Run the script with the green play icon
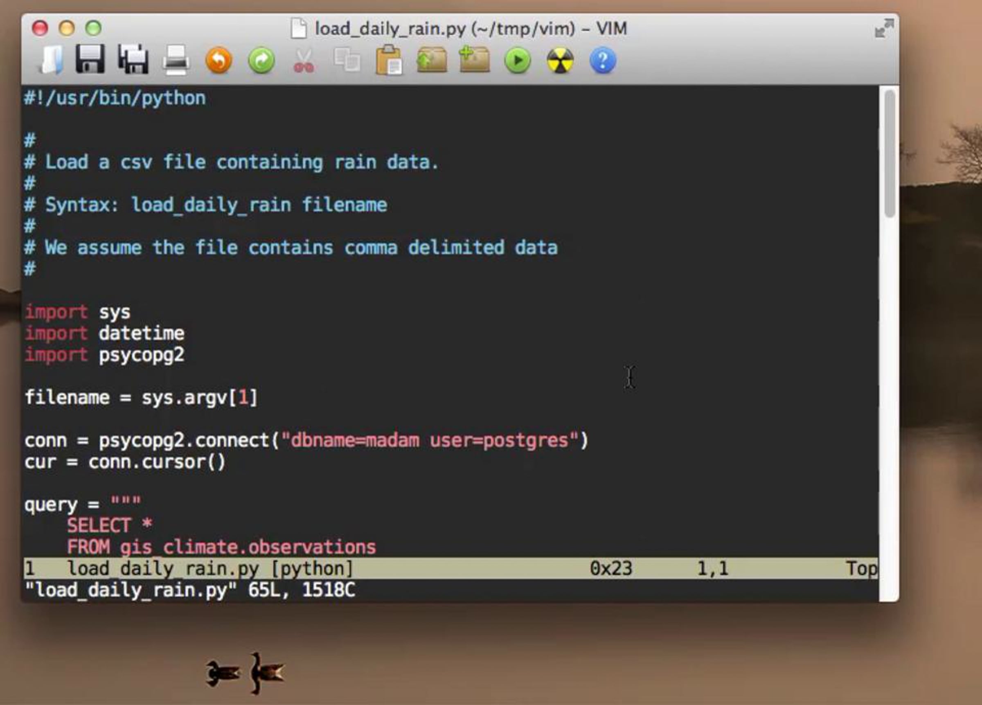 518,60
